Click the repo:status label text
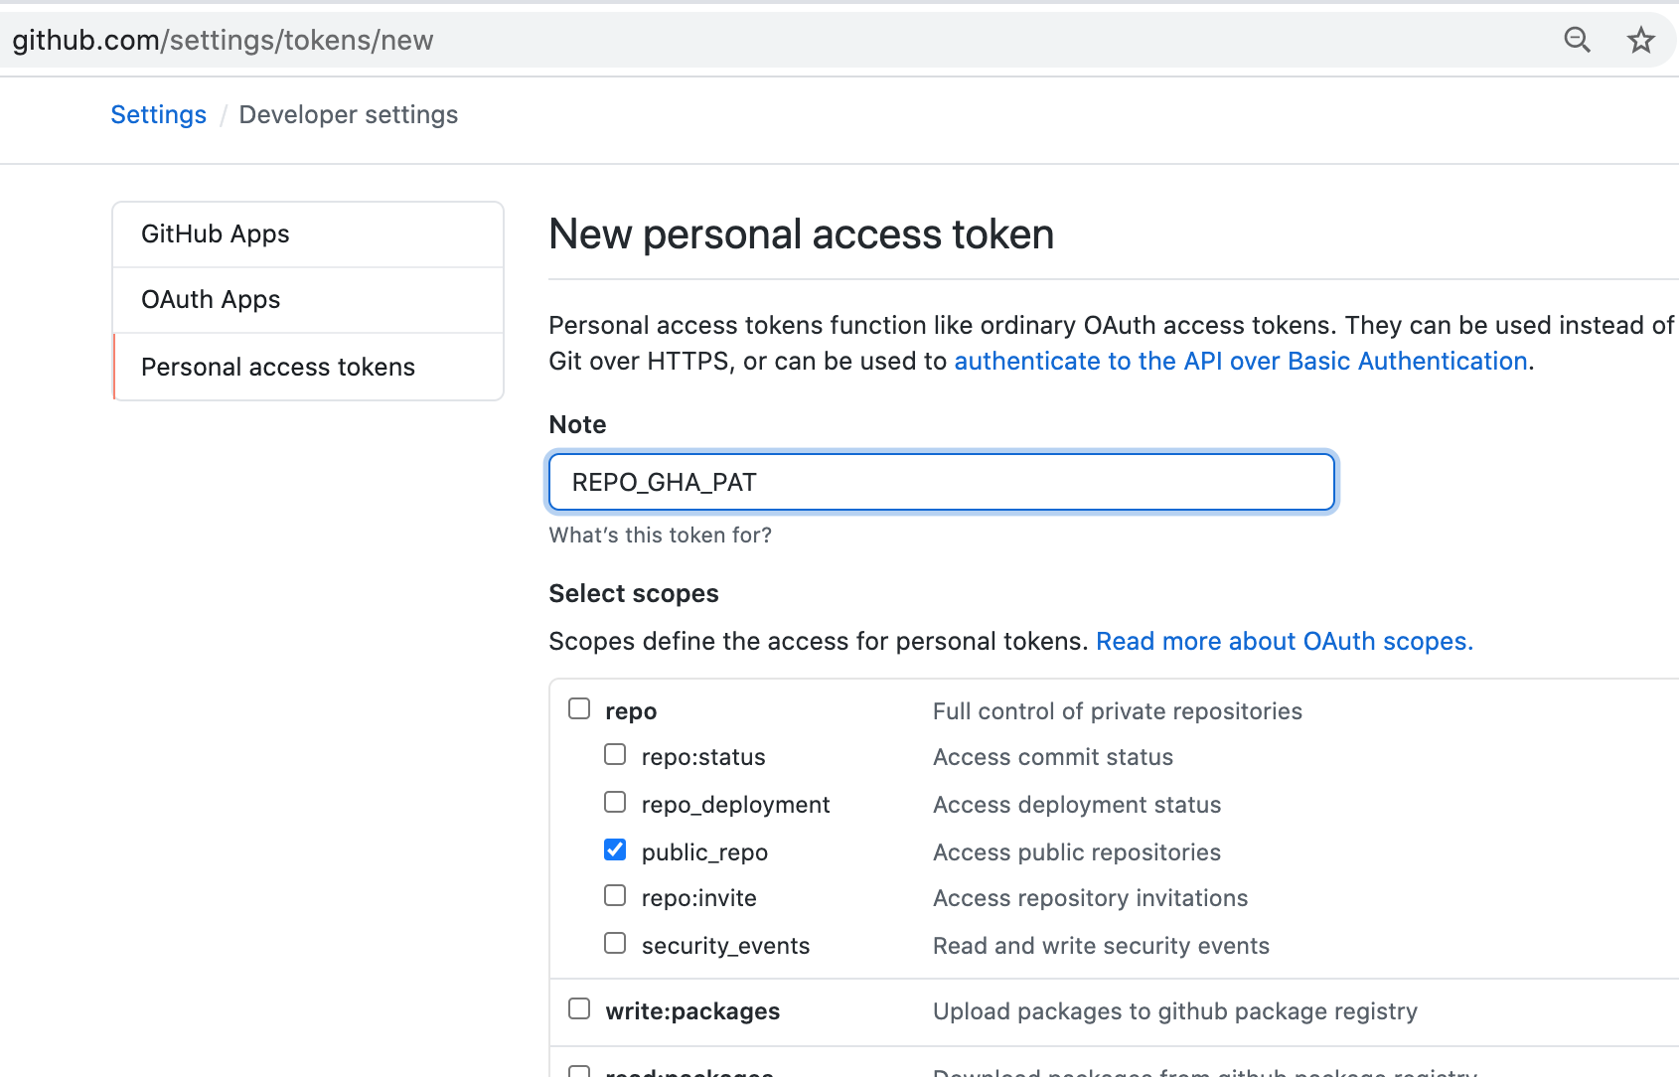 coord(703,757)
